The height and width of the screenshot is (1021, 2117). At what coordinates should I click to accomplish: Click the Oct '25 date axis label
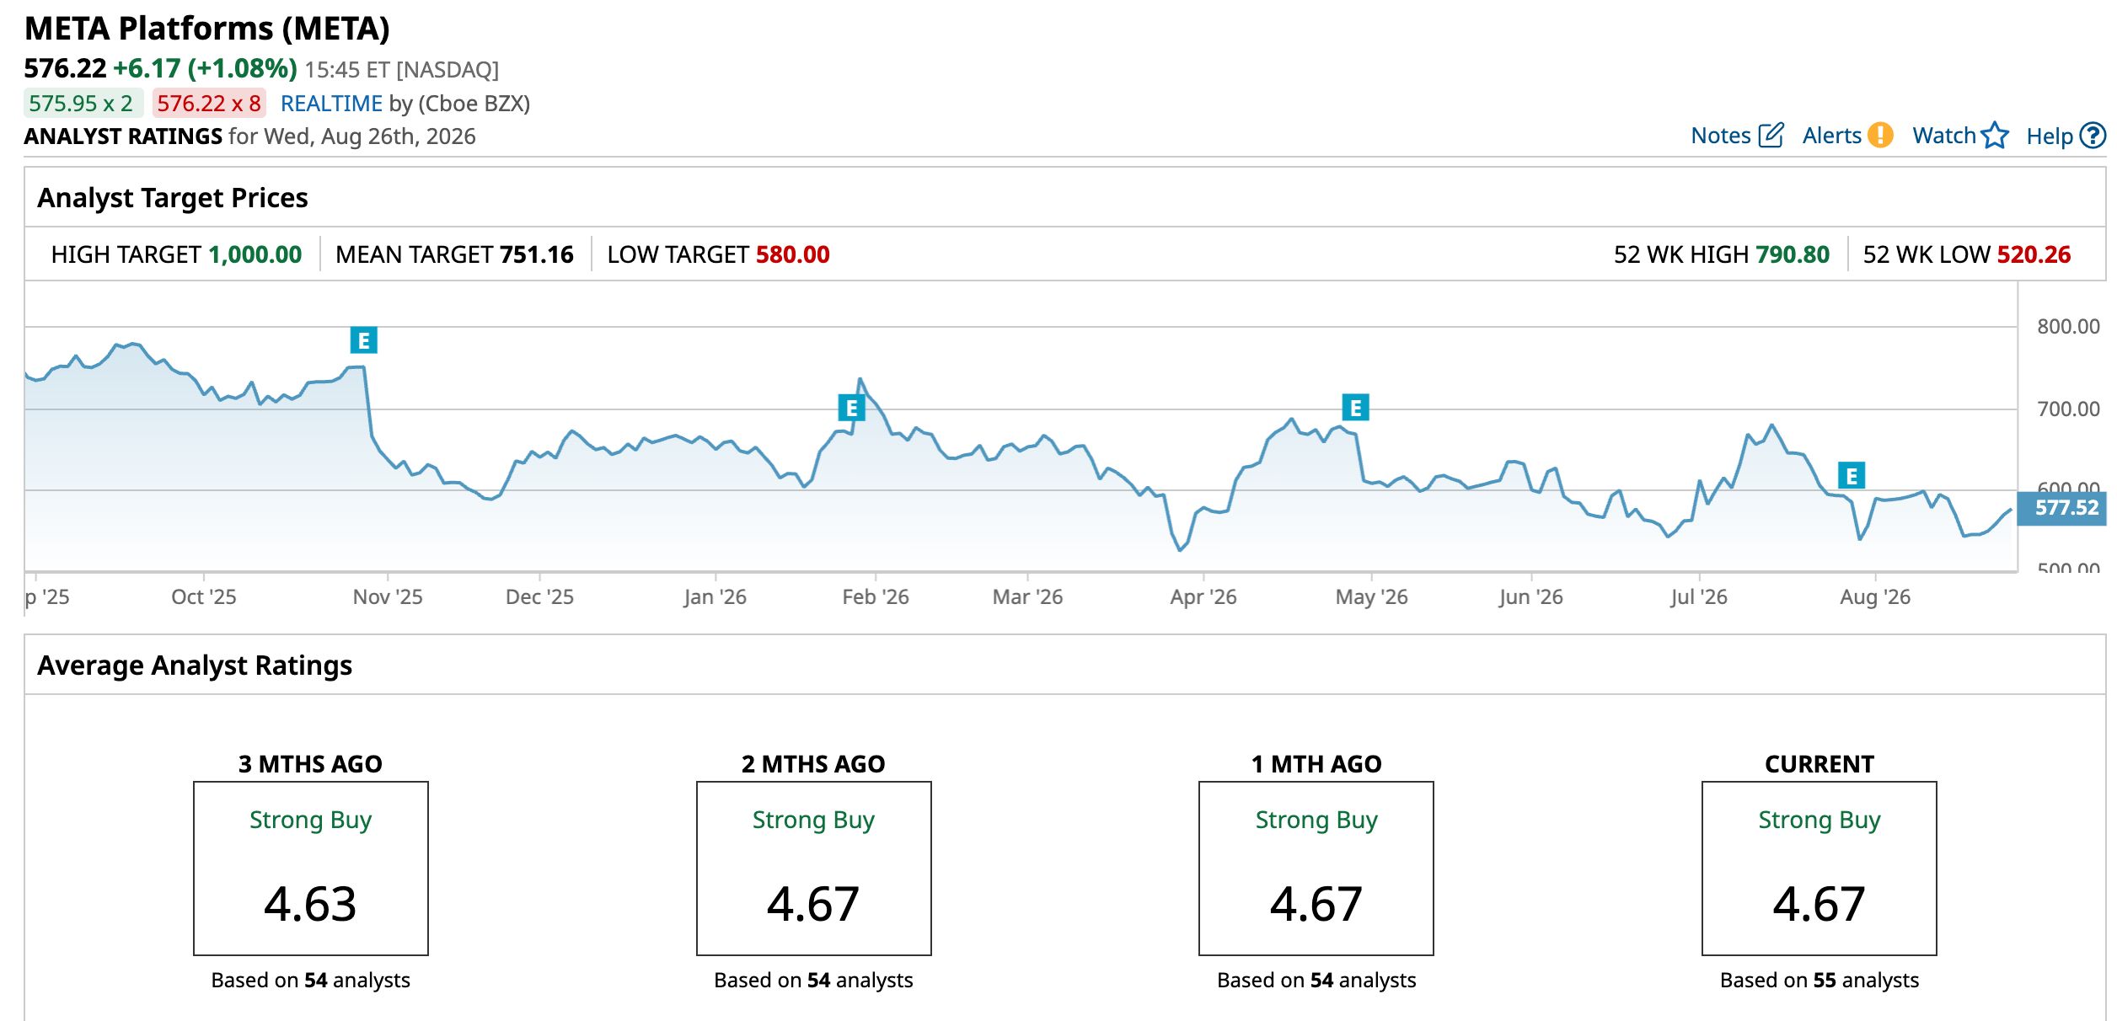pos(204,597)
